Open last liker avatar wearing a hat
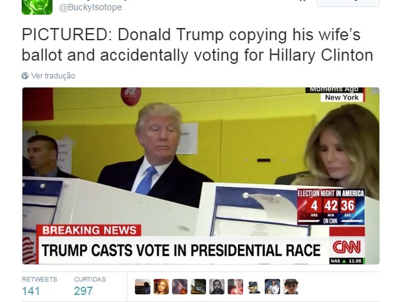Viewport: 403px width, 302px height. point(291,286)
